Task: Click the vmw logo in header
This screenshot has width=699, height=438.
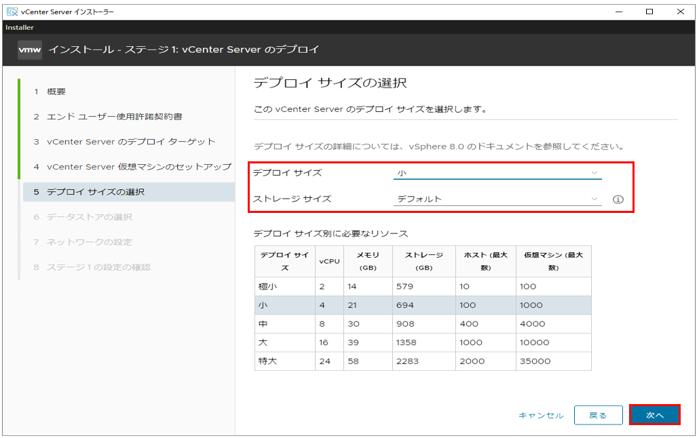Action: point(30,50)
